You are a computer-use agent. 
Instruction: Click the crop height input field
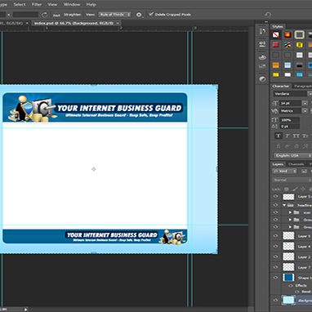point(25,15)
